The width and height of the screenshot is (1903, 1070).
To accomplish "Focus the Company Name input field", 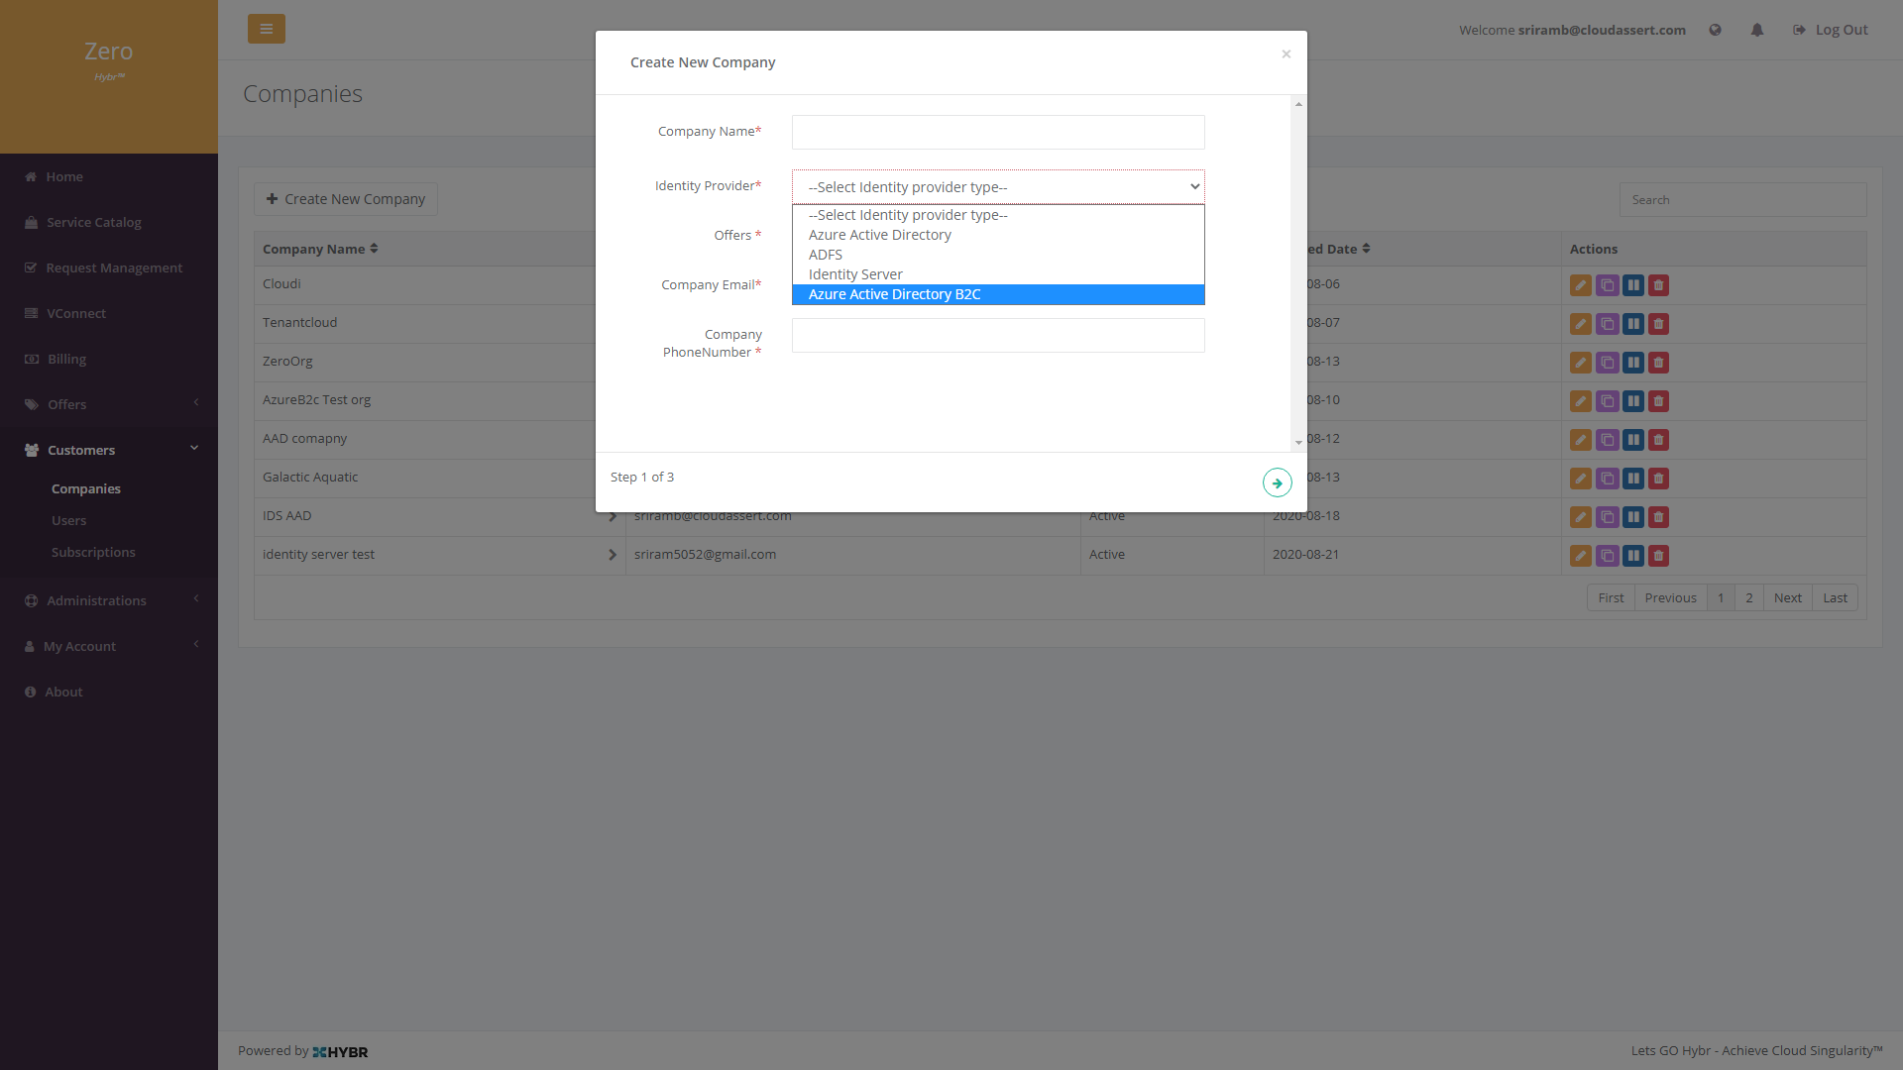I will (998, 132).
